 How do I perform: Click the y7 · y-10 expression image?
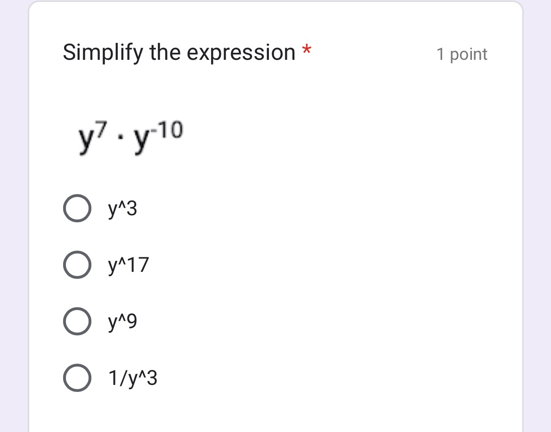tap(130, 138)
